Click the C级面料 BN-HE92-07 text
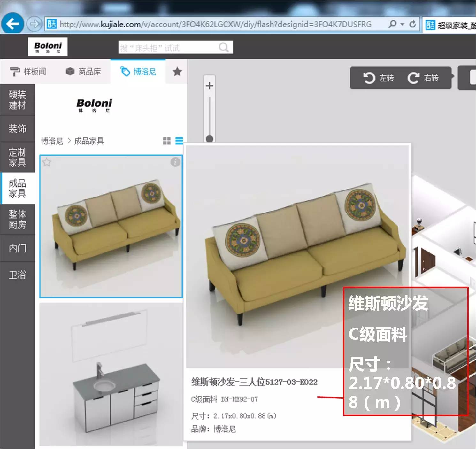 tap(224, 399)
